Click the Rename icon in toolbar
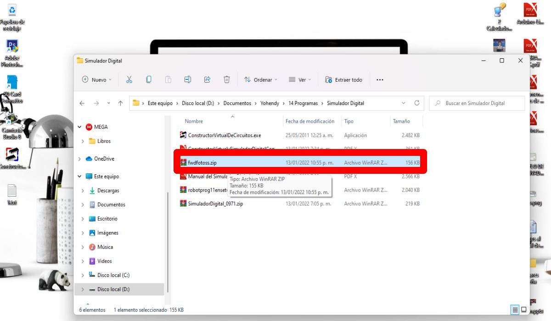 pos(187,80)
